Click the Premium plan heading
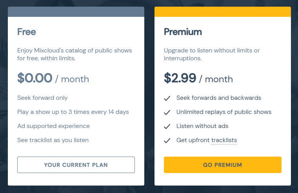The width and height of the screenshot is (298, 193). [x=183, y=32]
